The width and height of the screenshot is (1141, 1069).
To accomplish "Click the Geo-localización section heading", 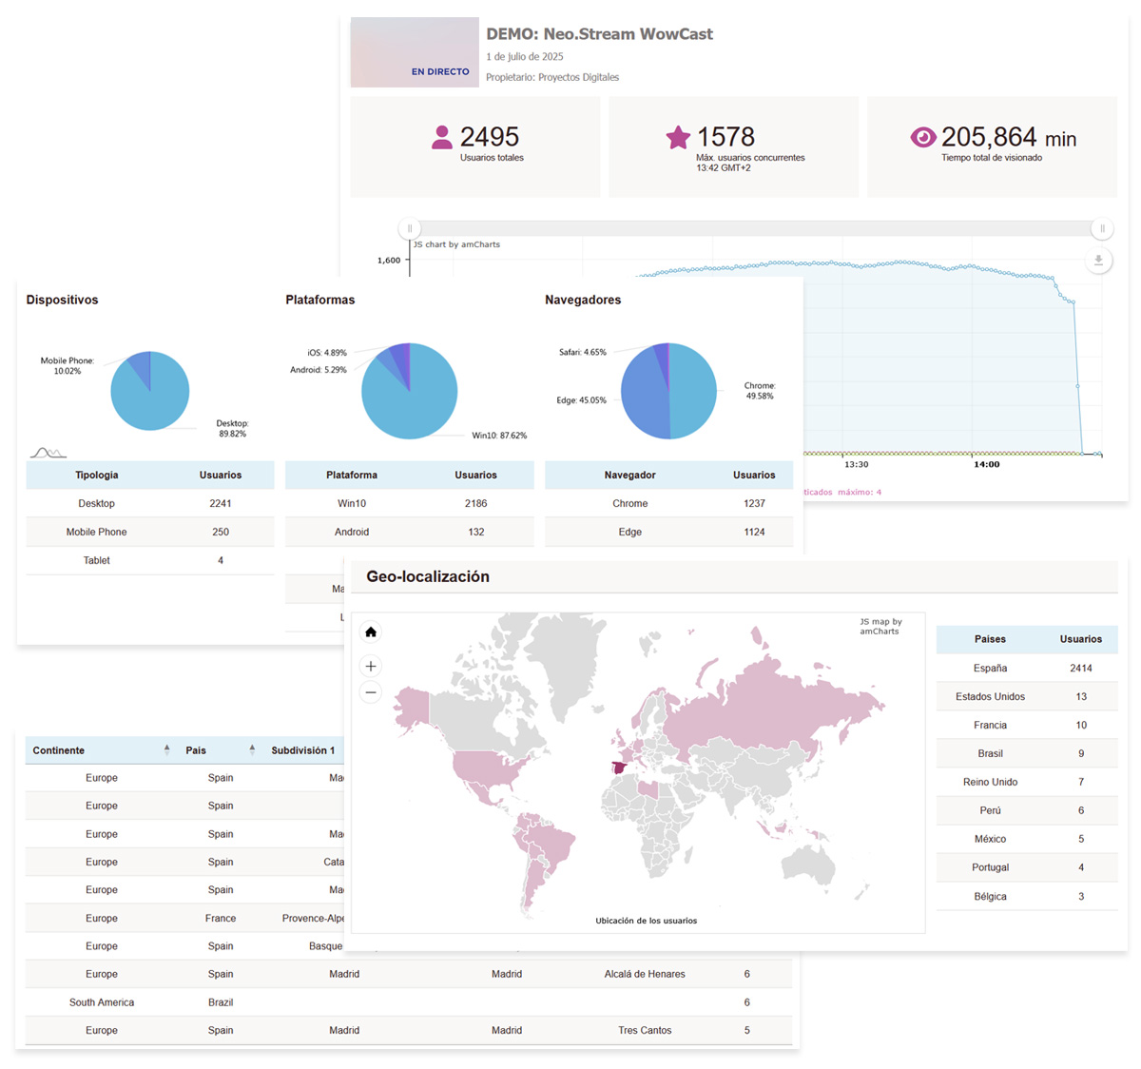I will (428, 576).
